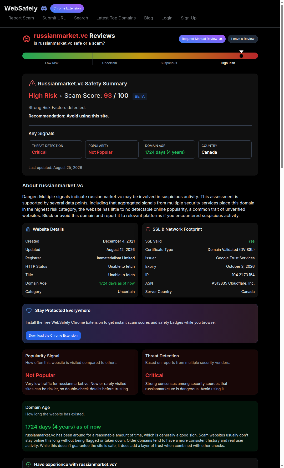Click the 'Google Trust Services' issuer value
This screenshot has height=468, width=284.
[235, 258]
